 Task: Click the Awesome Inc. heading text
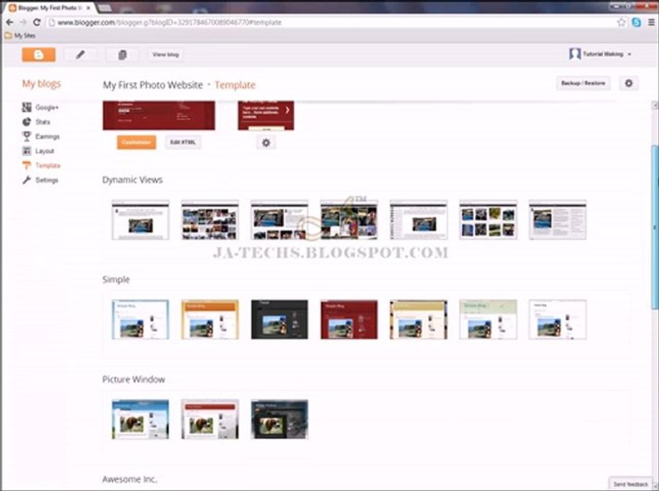(130, 479)
